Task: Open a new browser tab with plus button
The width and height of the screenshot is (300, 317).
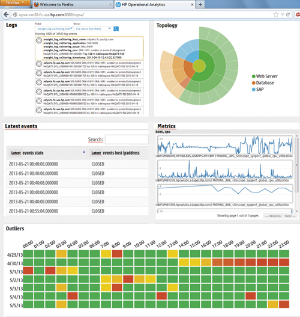Action: [x=200, y=5]
